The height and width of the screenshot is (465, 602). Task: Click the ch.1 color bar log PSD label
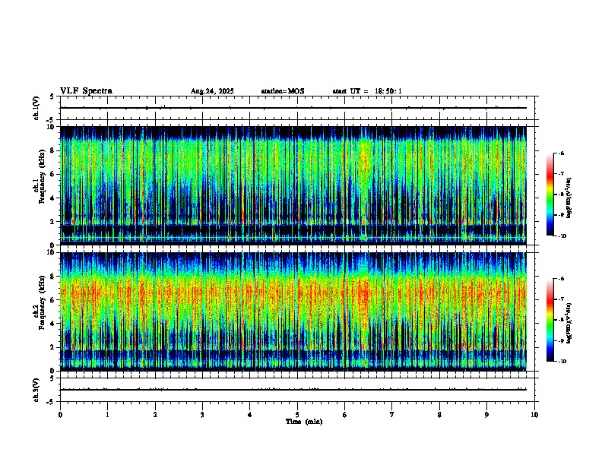pyautogui.click(x=569, y=198)
